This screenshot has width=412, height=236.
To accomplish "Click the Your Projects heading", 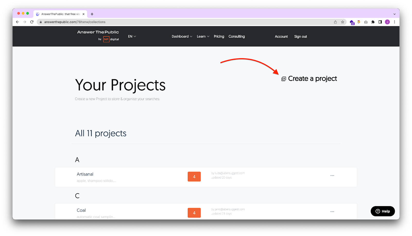I will [x=120, y=85].
